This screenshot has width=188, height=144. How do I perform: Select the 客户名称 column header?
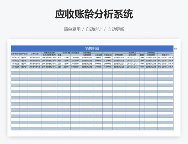[24, 54]
